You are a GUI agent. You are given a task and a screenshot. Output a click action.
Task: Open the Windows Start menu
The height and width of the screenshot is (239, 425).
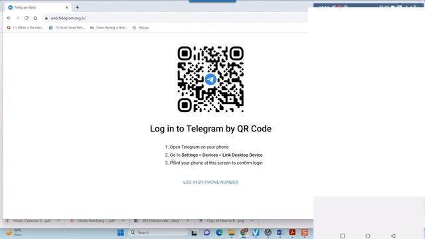point(121,232)
